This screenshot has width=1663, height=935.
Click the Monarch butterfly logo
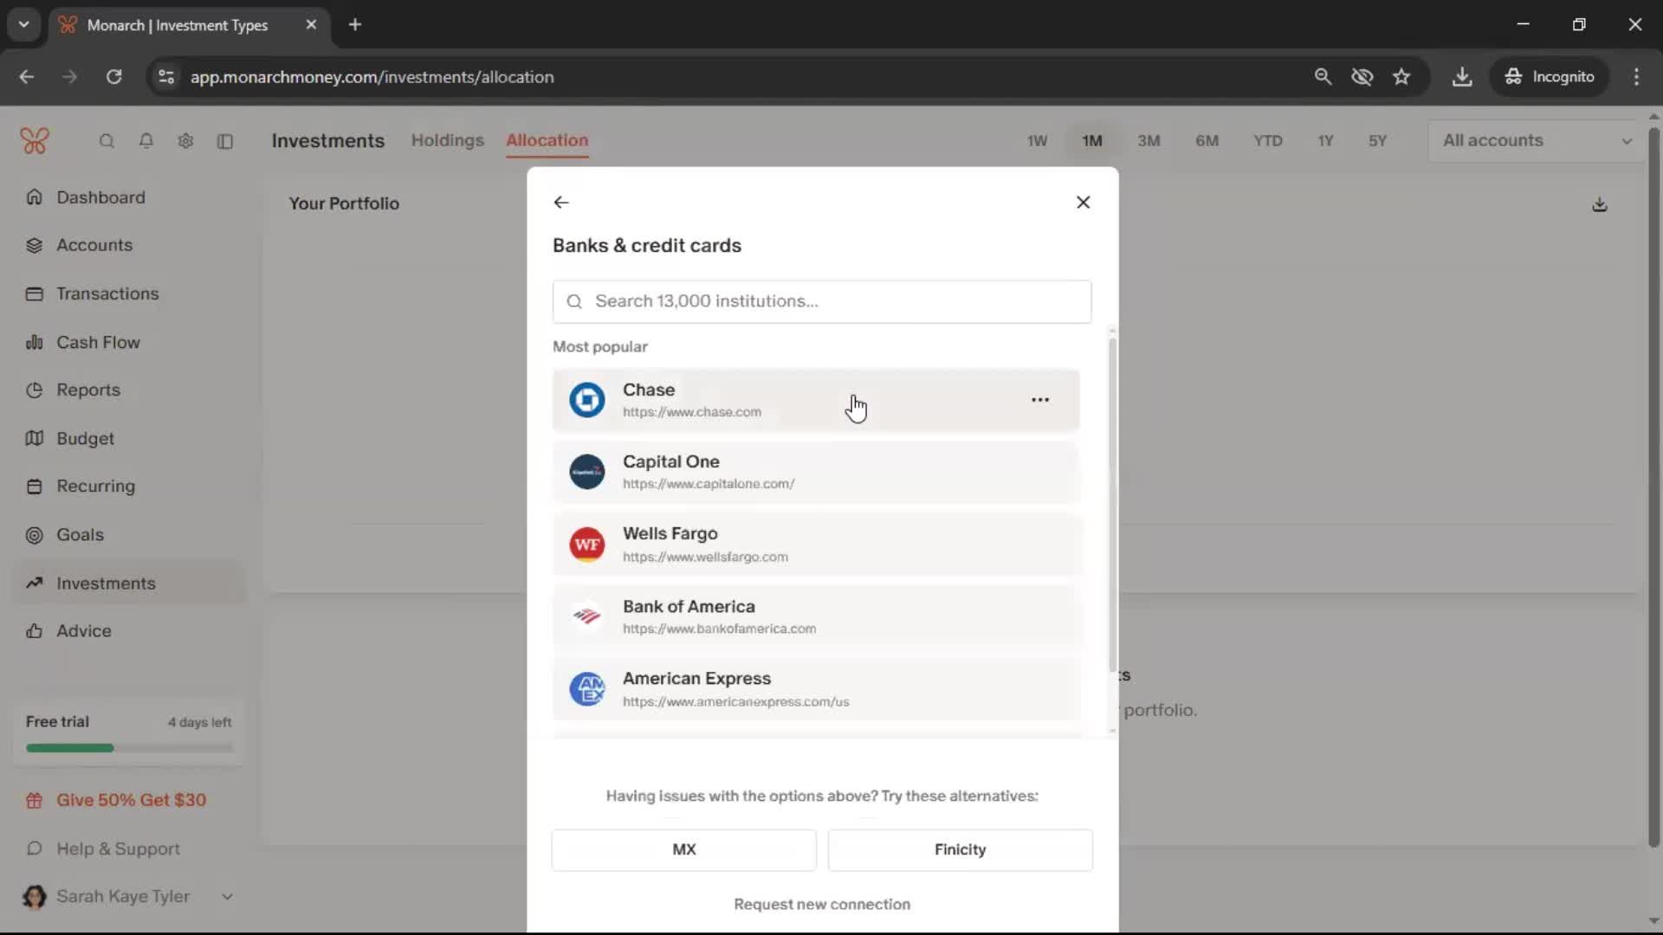[x=35, y=140]
